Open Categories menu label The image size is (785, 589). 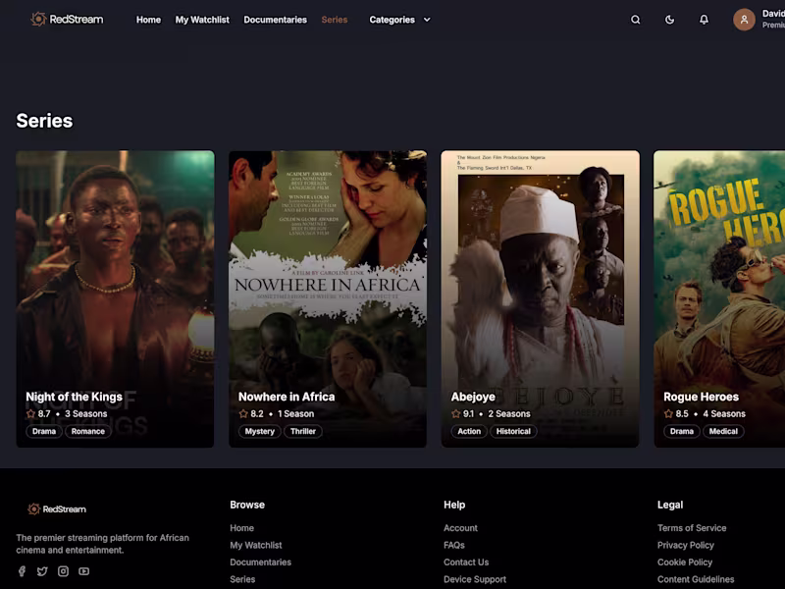(392, 20)
